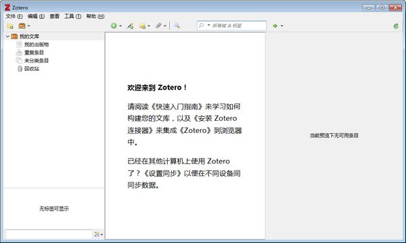Click the 回收站 trash can icon
Viewport: 406px width, 243px height.
point(20,69)
